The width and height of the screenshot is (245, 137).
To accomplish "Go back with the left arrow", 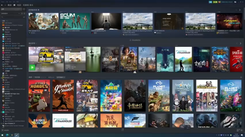I will point(2,5).
